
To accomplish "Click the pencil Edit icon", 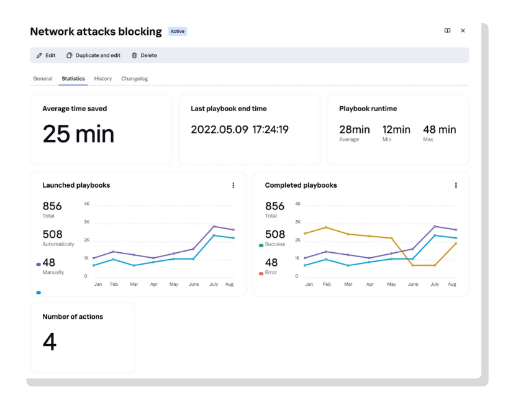I will [x=40, y=55].
